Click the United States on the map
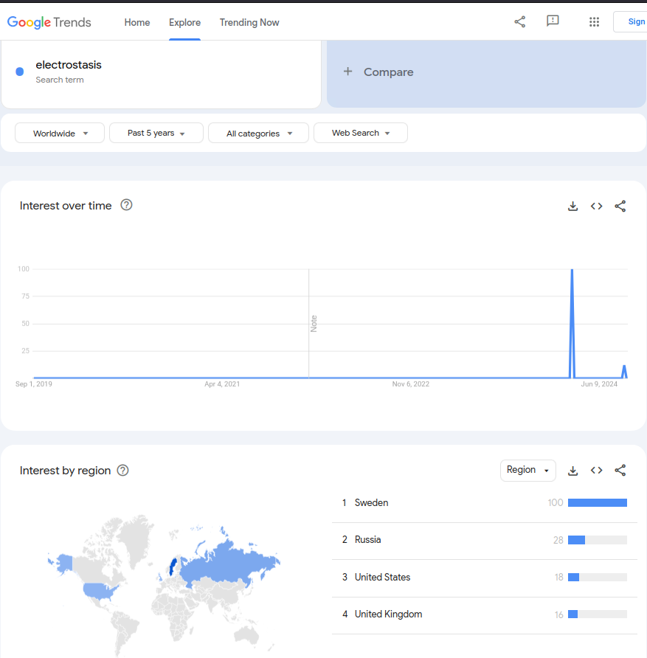The image size is (647, 658). pos(99,591)
